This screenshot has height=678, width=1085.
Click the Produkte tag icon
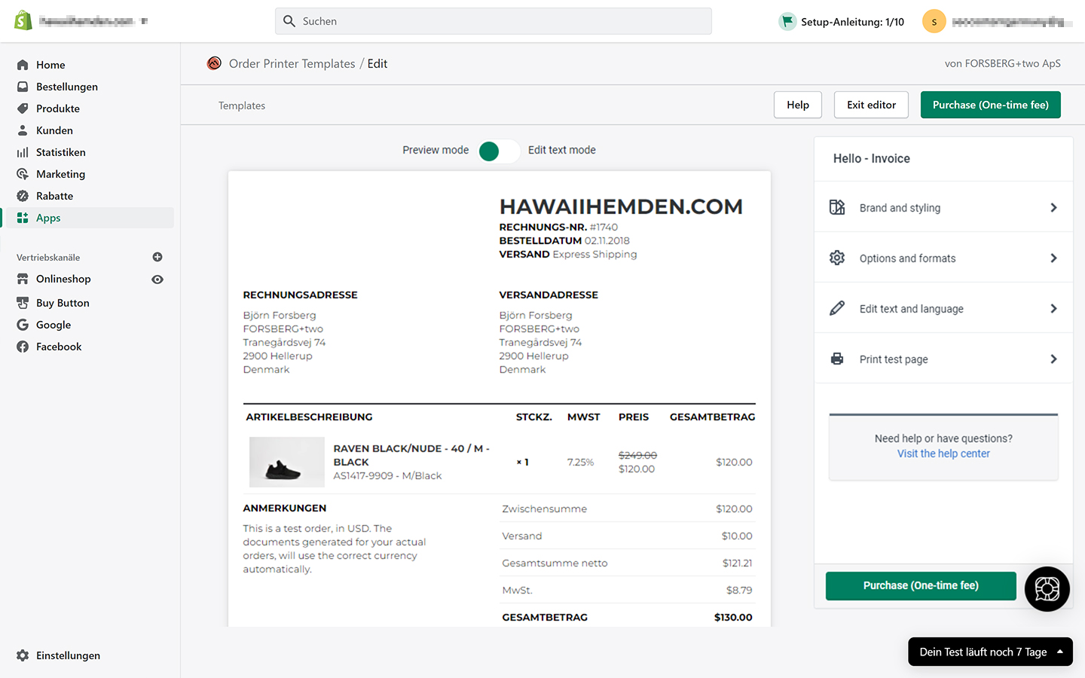pos(23,108)
